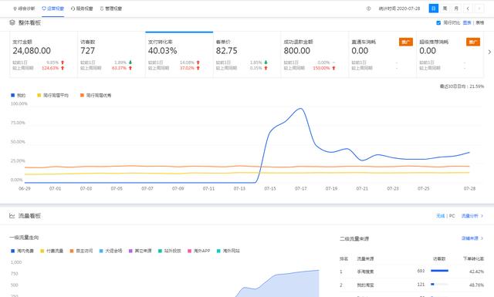Click the next date right arrow
Viewport: 494px width, 297px height.
tap(479, 8)
